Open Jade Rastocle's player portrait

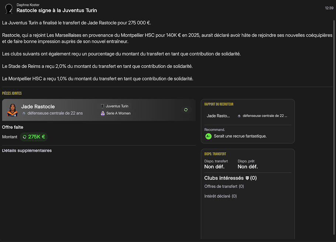pos(12,110)
